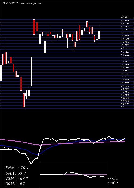The image size is (134, 188).
Task: Select the 12MA : 68.7 value
Action: [x=17, y=179]
